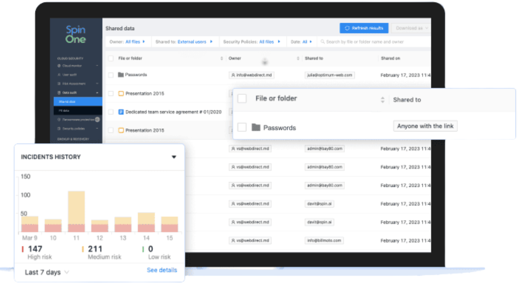Click the Ransomware protection shield icon
The image size is (524, 295).
59,120
